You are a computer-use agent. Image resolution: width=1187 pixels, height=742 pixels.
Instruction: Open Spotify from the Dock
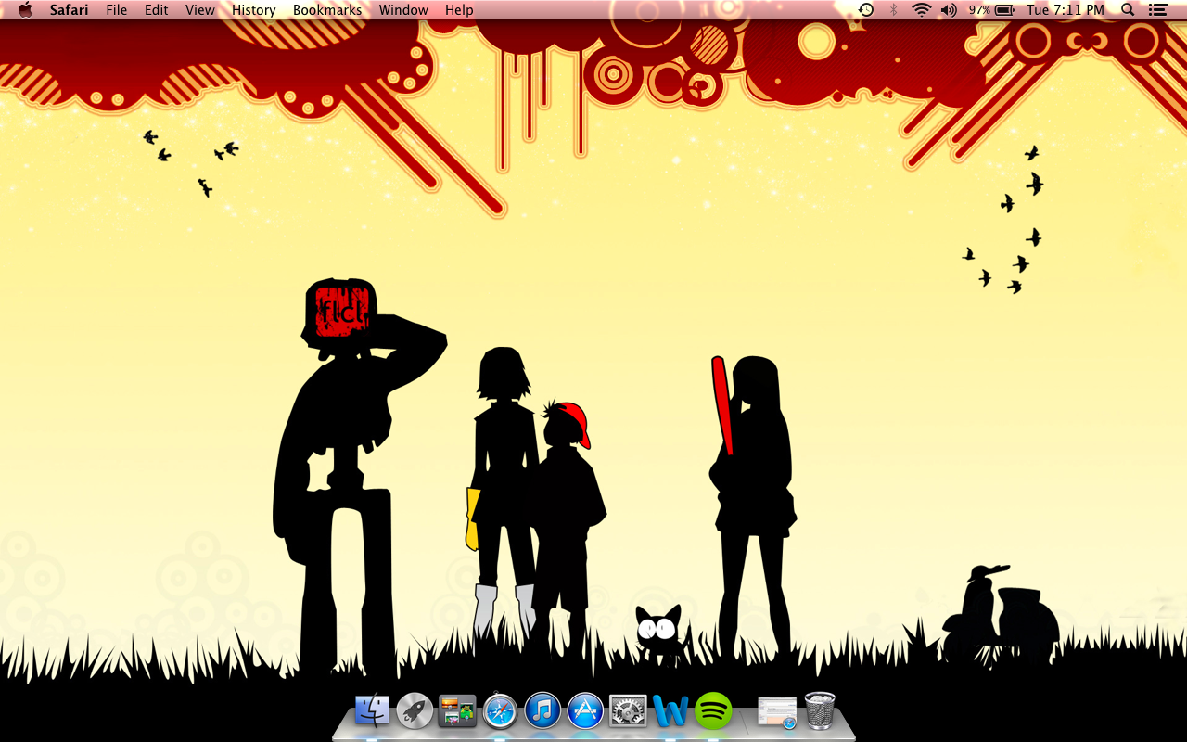point(713,711)
